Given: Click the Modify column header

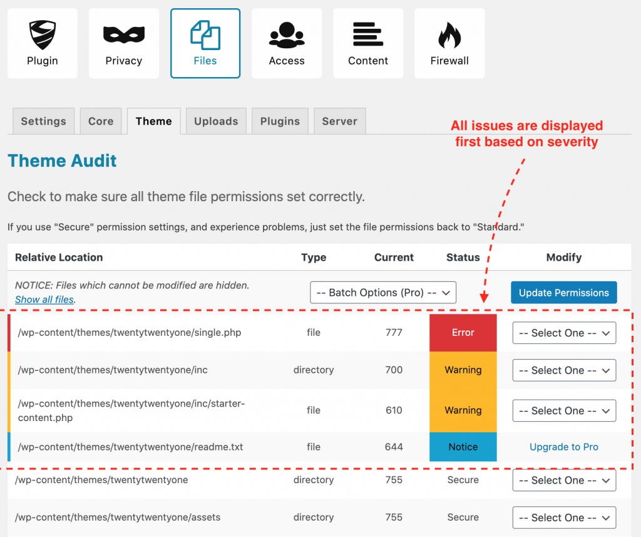Looking at the screenshot, I should (564, 258).
